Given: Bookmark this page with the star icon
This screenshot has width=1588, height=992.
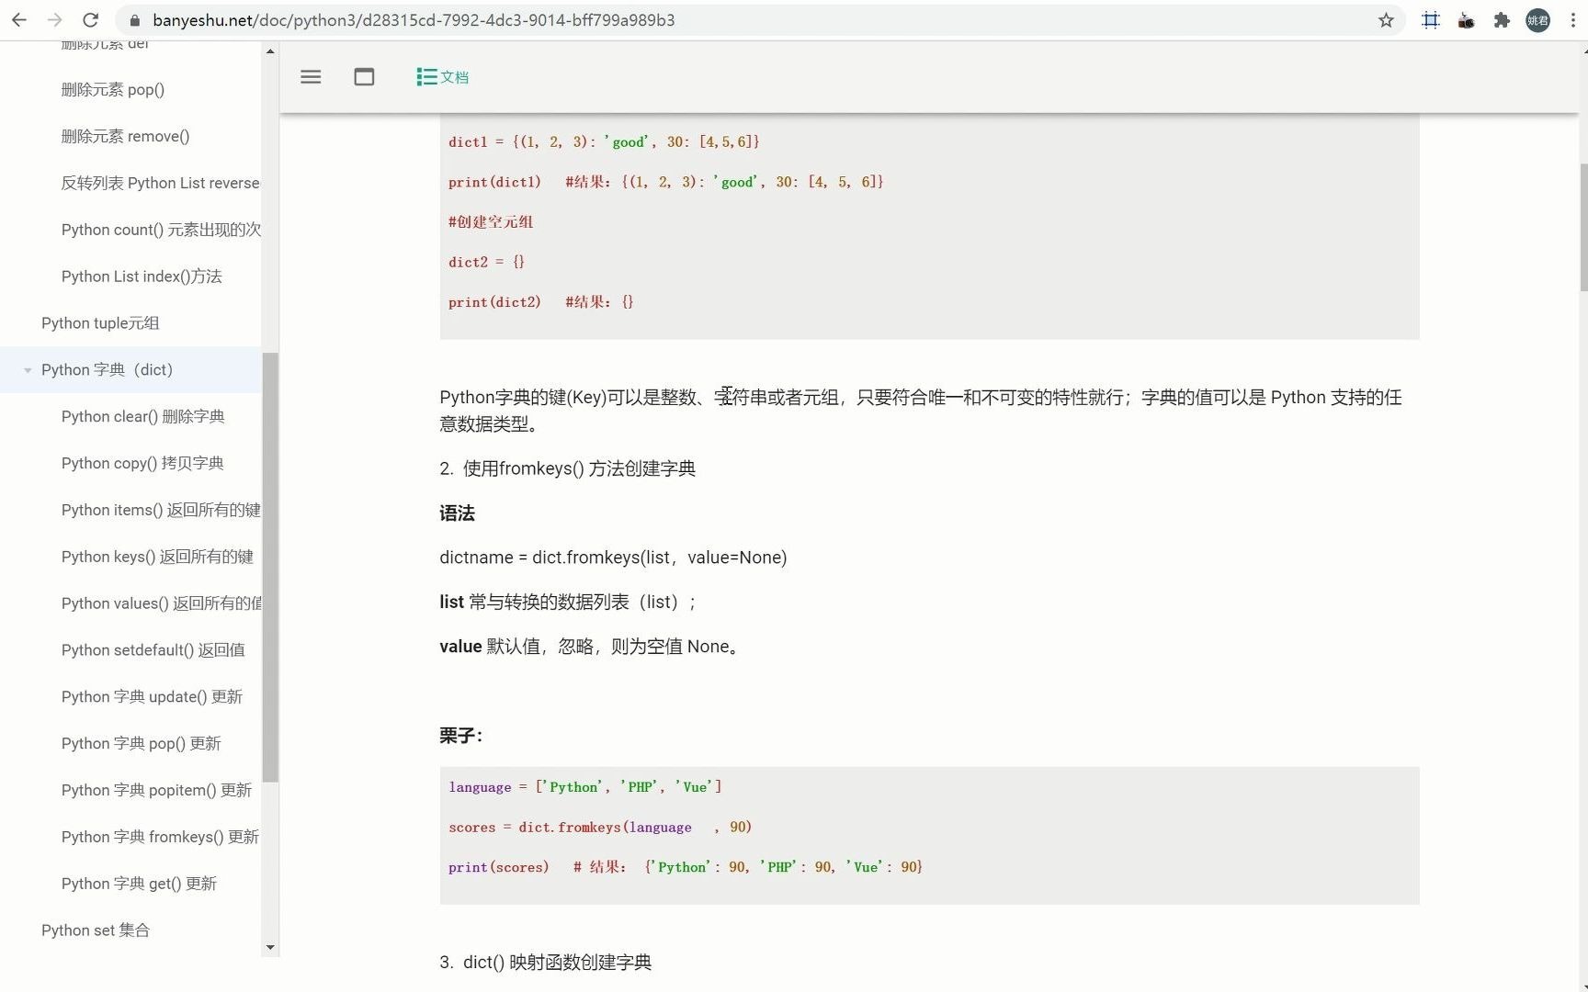Looking at the screenshot, I should pos(1386,20).
